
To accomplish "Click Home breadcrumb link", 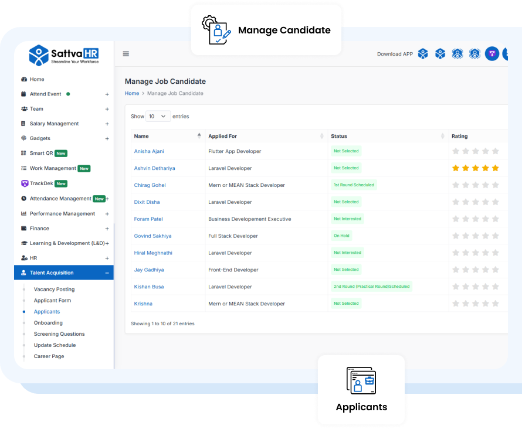I will coord(132,93).
